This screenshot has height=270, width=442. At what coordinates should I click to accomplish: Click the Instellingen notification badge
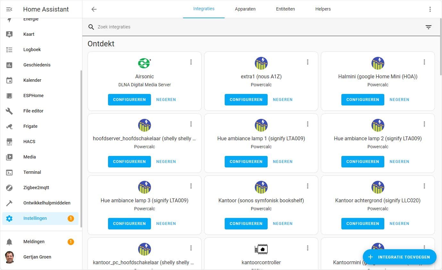pyautogui.click(x=71, y=219)
